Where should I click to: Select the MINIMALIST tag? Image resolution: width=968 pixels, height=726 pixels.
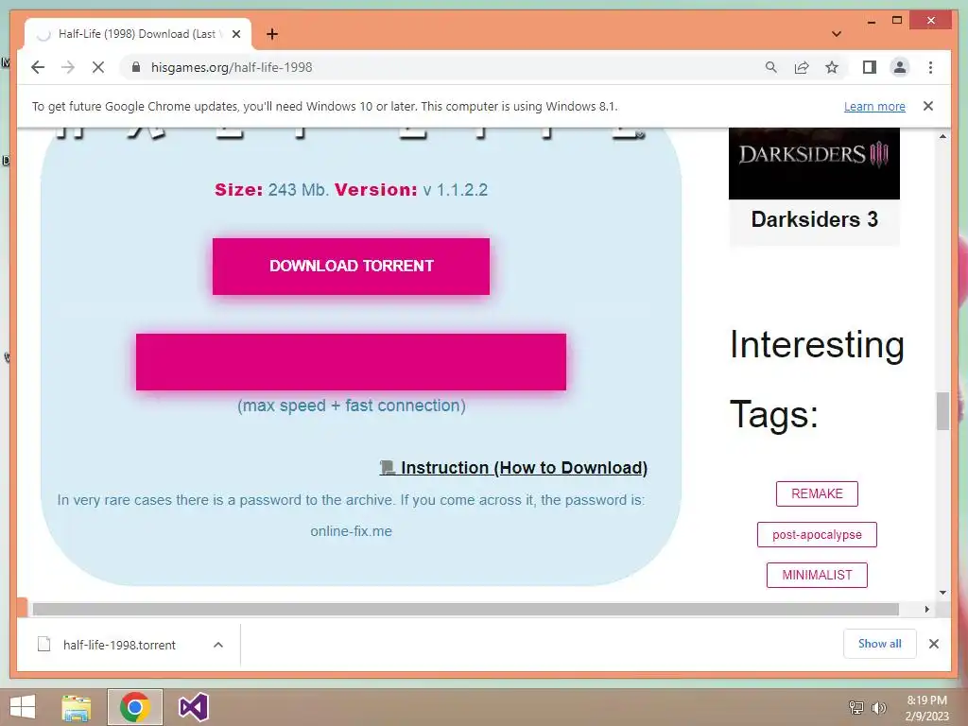point(817,575)
